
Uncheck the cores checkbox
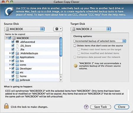13,64
